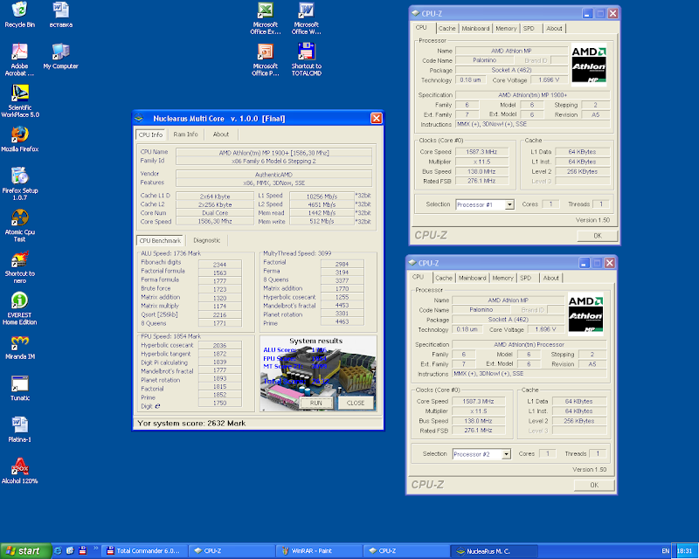699x559 pixels.
Task: Open Microsoft Office Word shortcut
Action: (x=307, y=18)
